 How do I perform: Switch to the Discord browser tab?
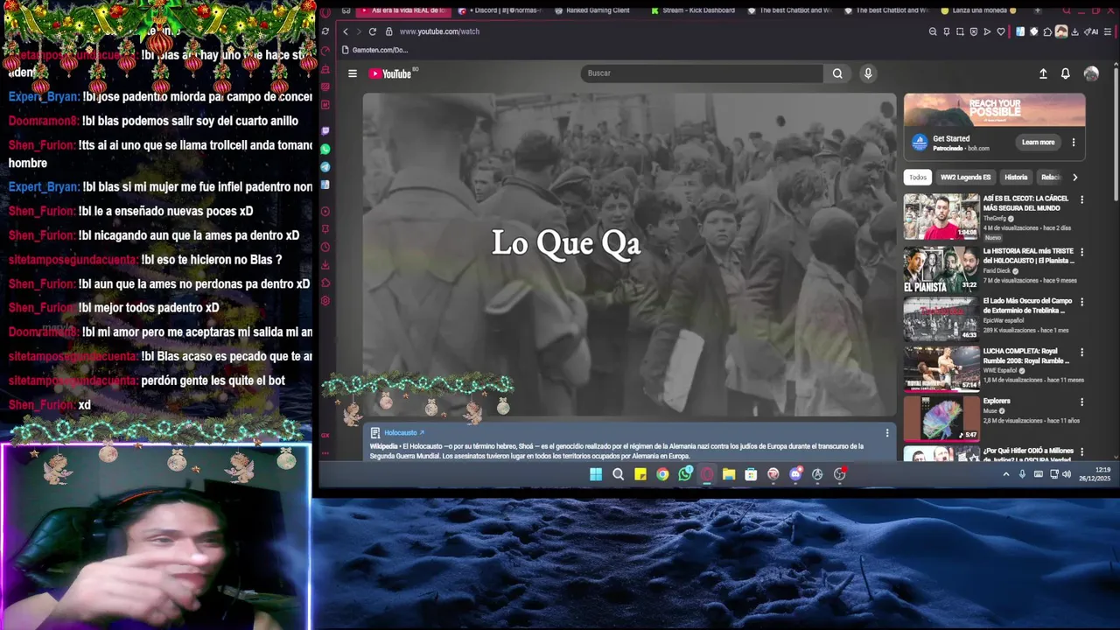click(x=500, y=10)
